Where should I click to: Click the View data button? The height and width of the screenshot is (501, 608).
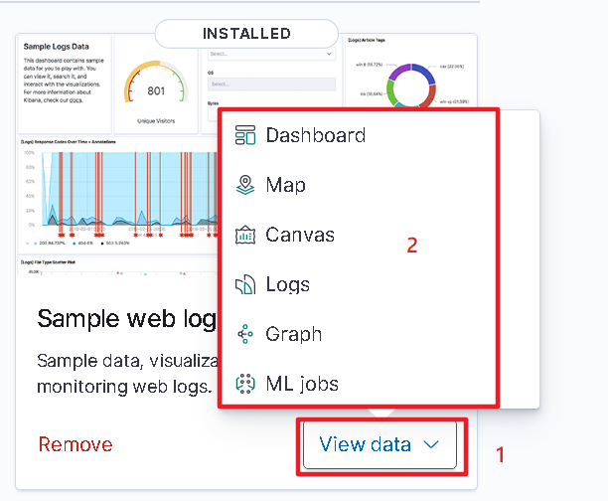point(380,444)
